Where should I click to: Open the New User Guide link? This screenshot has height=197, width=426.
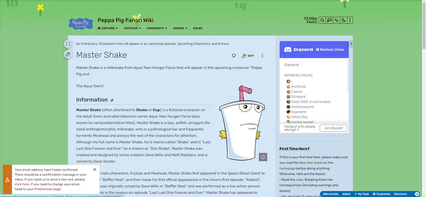pyautogui.click(x=311, y=163)
